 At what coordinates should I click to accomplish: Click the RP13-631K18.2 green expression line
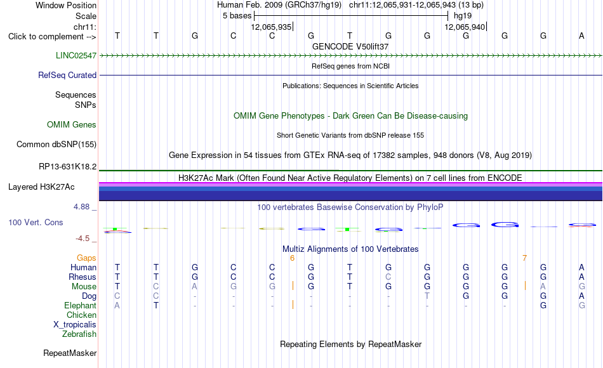point(351,170)
